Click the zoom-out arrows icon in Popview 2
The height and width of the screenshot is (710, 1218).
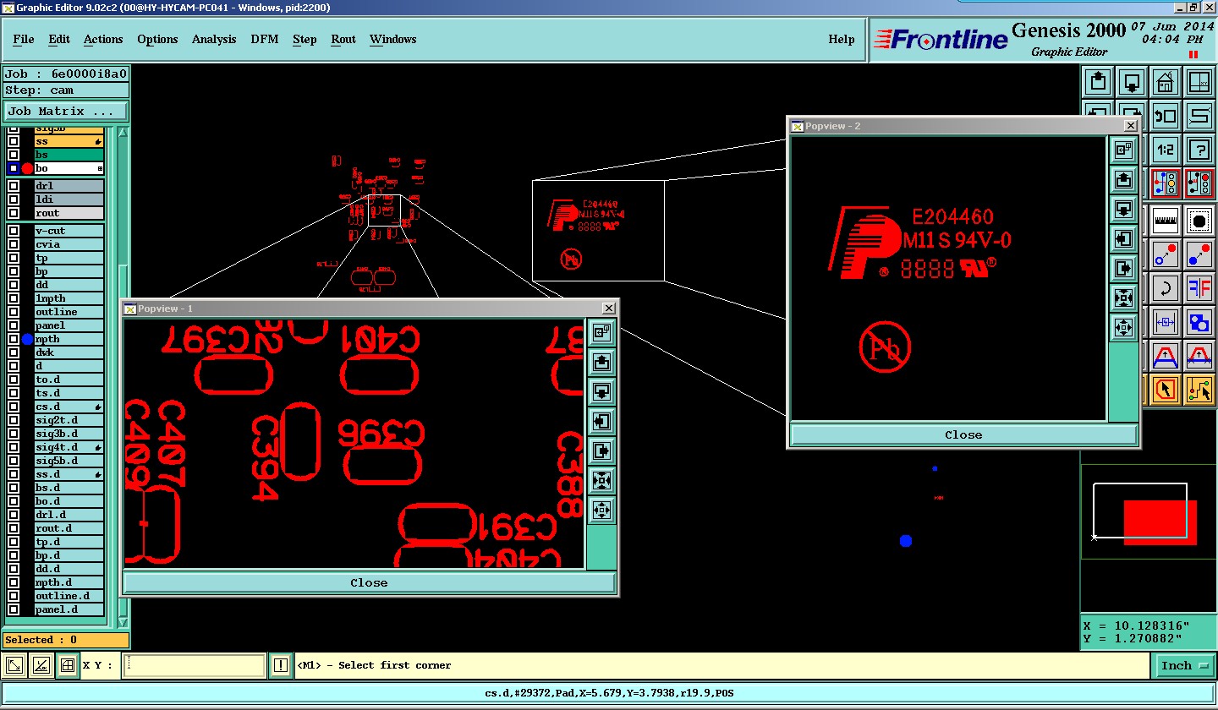tap(1123, 328)
